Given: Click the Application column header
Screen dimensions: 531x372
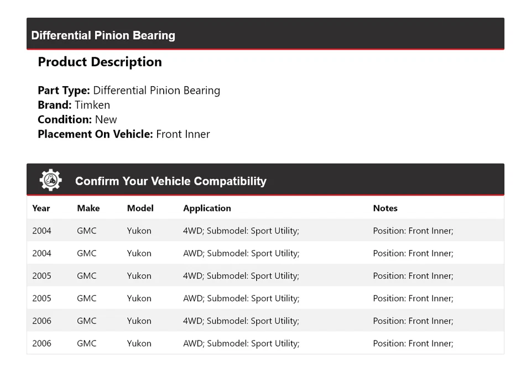Looking at the screenshot, I should tap(207, 208).
